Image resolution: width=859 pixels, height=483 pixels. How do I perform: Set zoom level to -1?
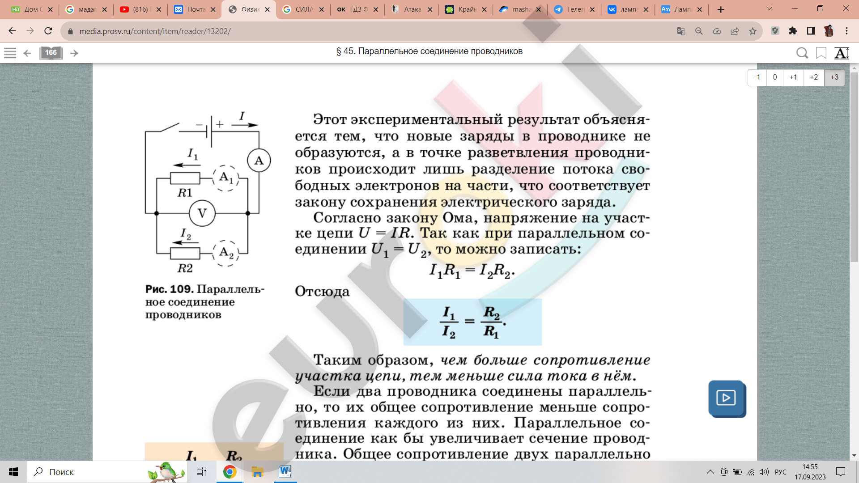[757, 77]
